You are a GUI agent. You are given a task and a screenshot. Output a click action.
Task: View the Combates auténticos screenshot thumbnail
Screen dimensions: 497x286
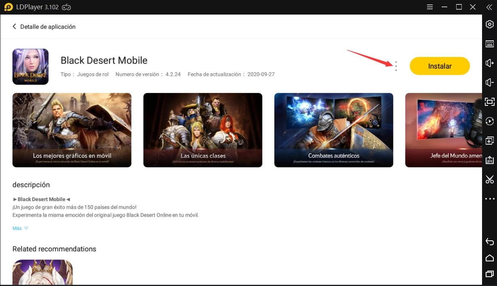pyautogui.click(x=334, y=130)
